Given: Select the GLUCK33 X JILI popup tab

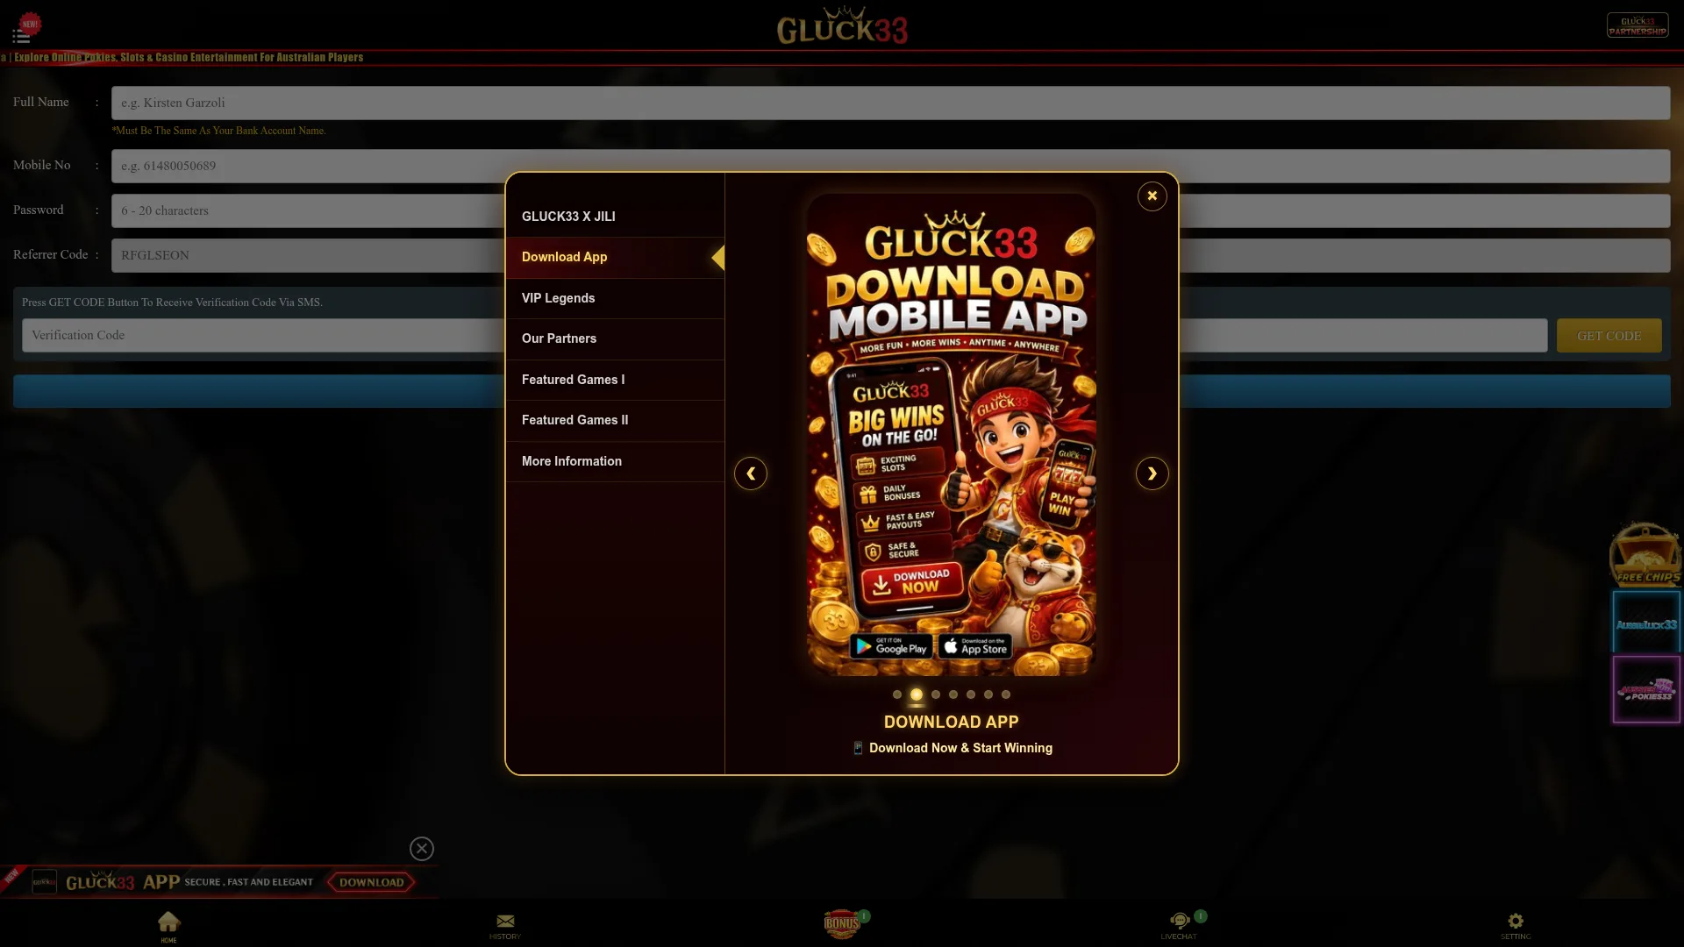Looking at the screenshot, I should pyautogui.click(x=615, y=217).
